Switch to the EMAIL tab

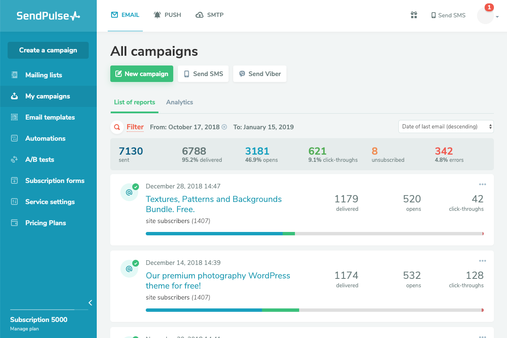[x=125, y=15]
